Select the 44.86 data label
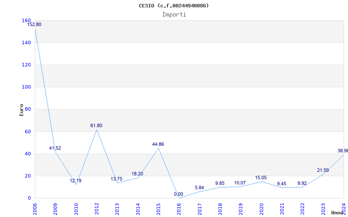 point(158,144)
